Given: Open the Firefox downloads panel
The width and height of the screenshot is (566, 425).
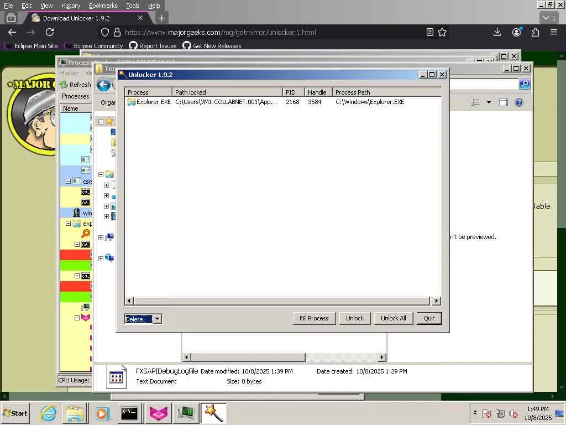Looking at the screenshot, I should pos(497,32).
